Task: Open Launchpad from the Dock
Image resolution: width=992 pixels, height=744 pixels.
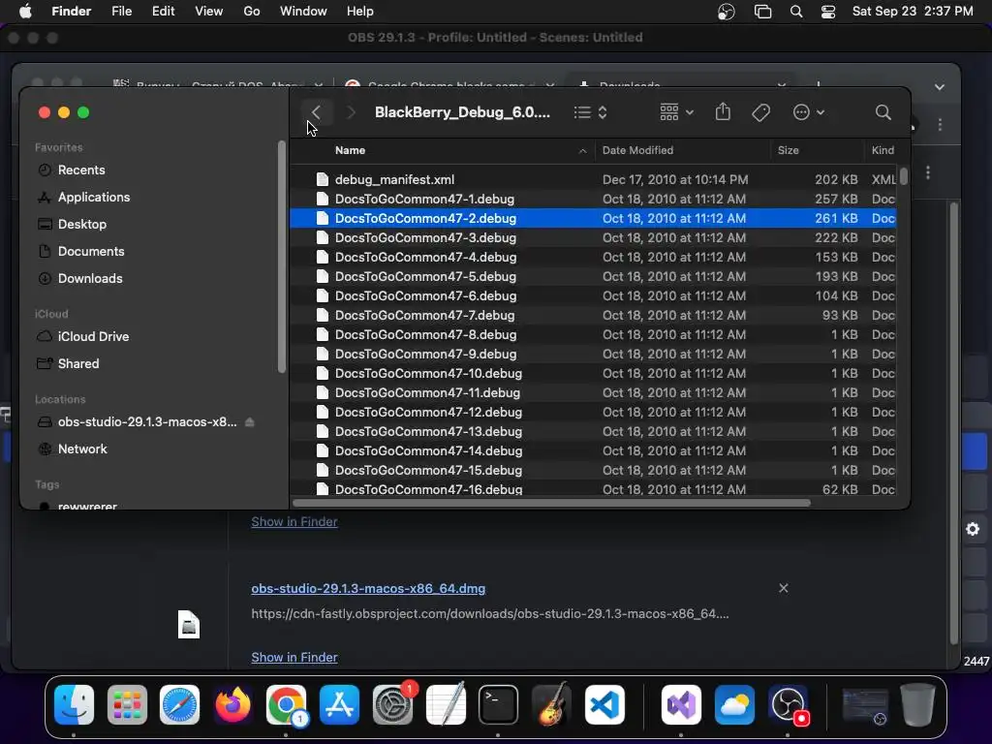Action: pyautogui.click(x=127, y=704)
